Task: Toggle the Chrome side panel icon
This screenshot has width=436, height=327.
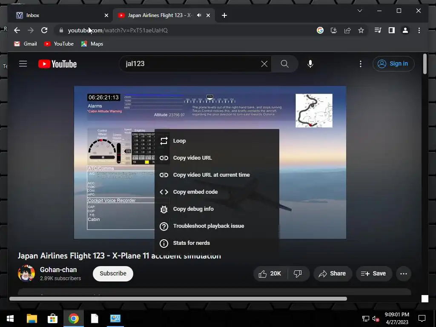Action: tap(392, 30)
